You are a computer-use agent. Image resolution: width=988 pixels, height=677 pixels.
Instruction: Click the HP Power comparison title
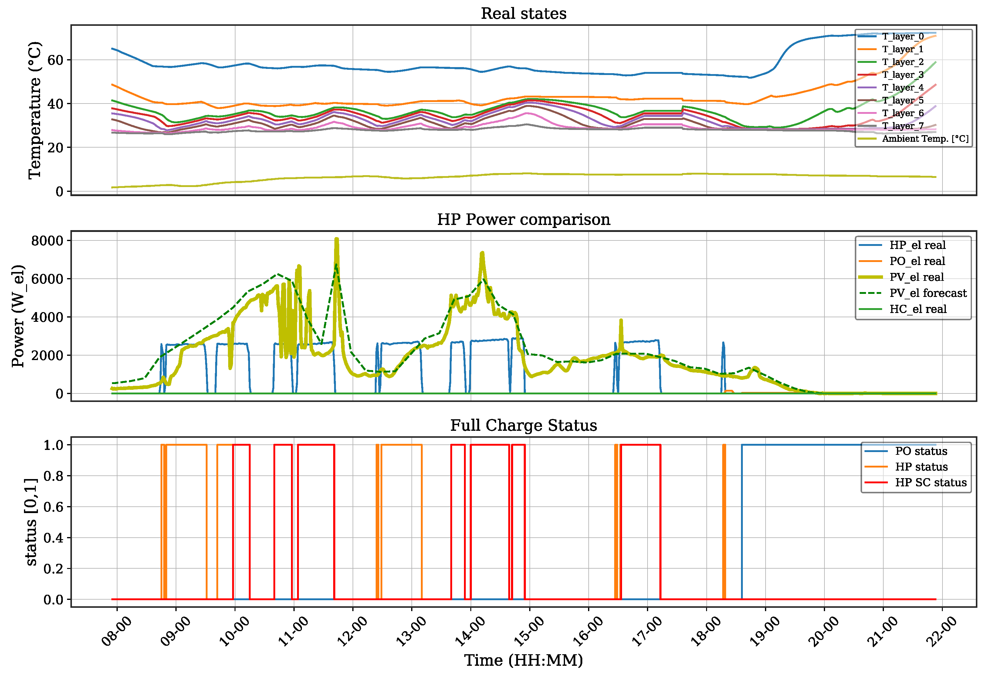[x=523, y=219]
